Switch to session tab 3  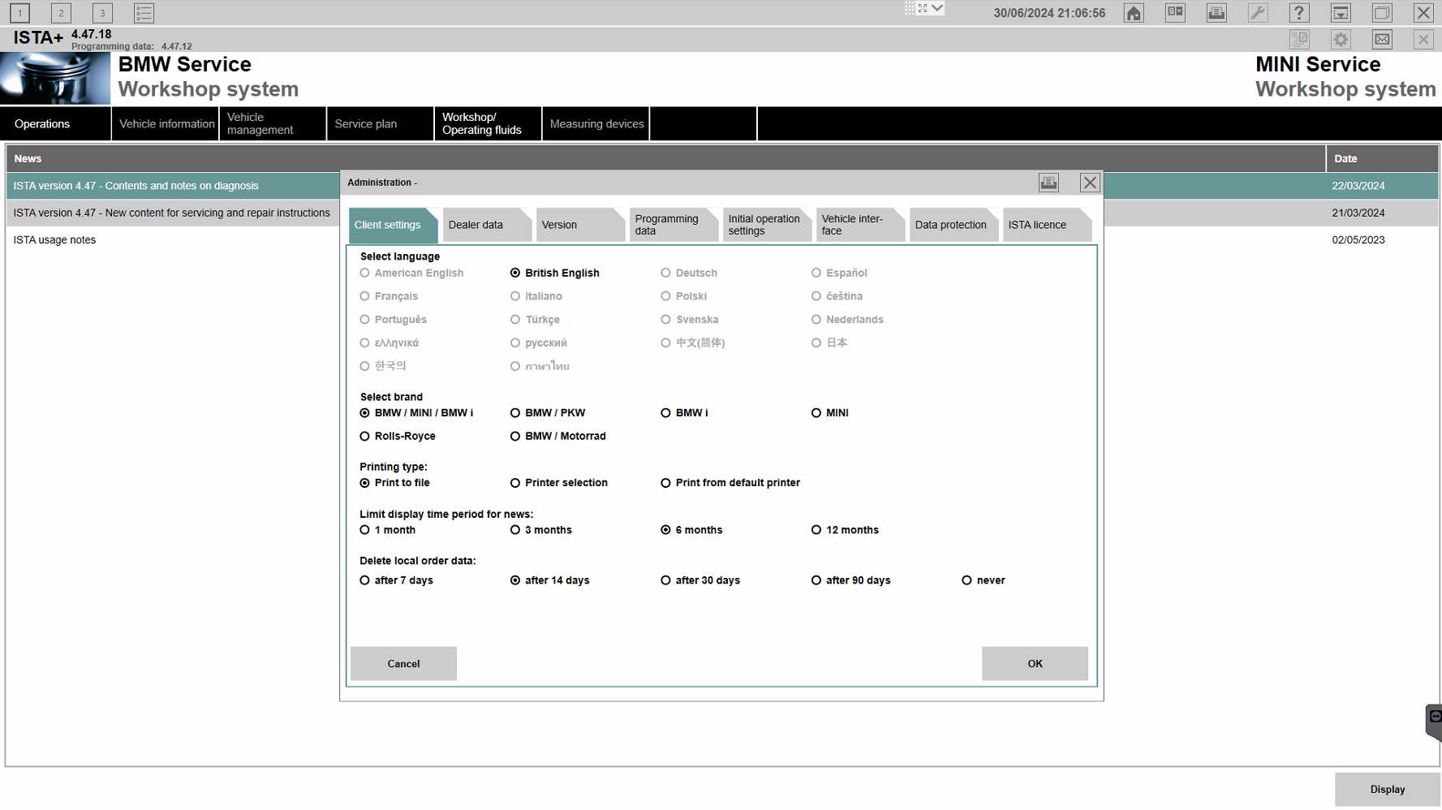[102, 13]
